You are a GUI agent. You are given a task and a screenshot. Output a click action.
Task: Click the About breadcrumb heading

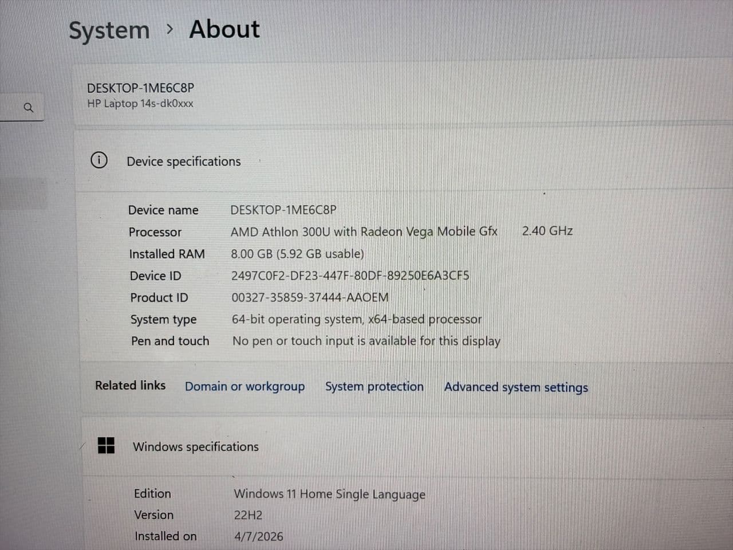(224, 29)
